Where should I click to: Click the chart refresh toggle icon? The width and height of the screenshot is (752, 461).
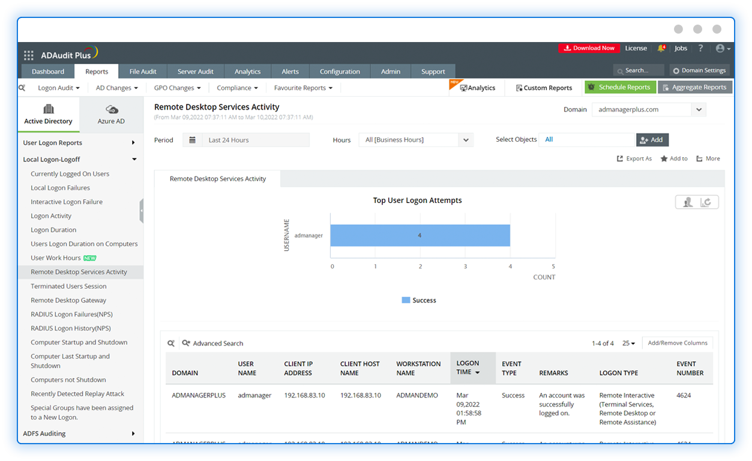click(x=706, y=202)
